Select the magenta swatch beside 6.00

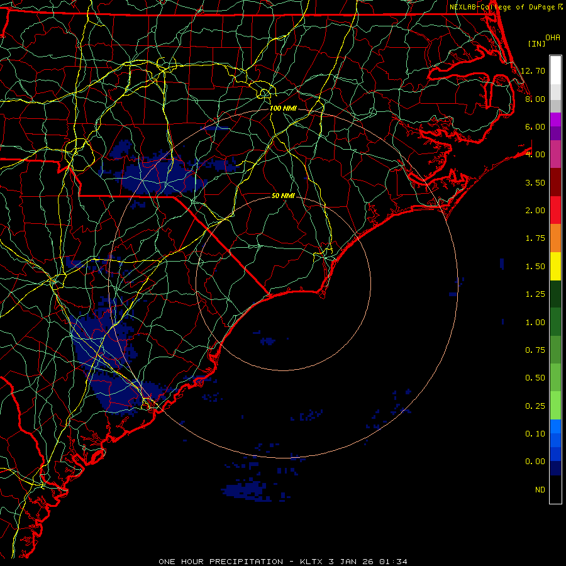555,119
